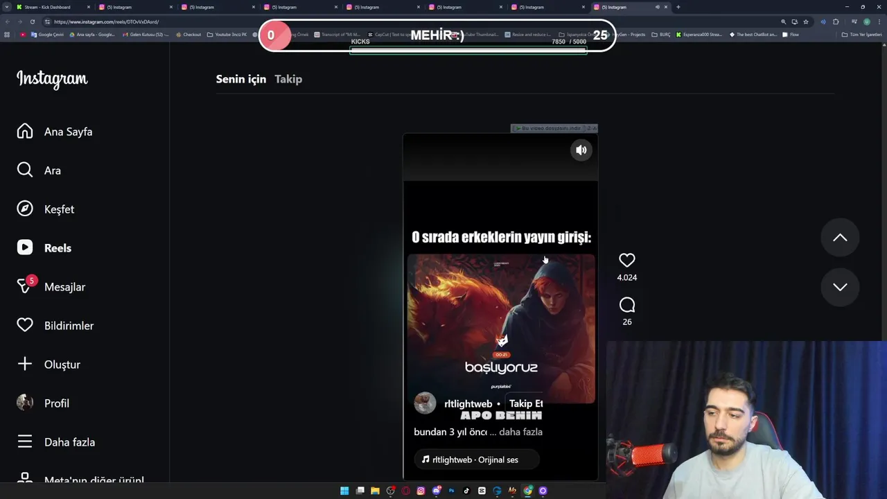Go to previous reel with up chevron
This screenshot has width=887, height=499.
pos(840,238)
